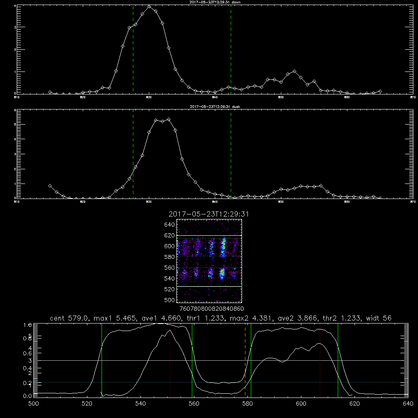Select the 'ave2 3.866' value
Viewport: 418px width, 418px height.
tap(298, 318)
